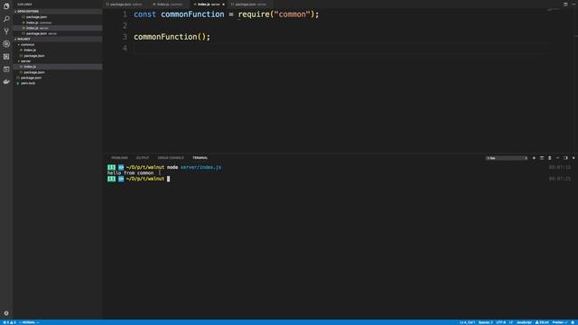Open root package.json file
This screenshot has height=325, width=578.
click(x=58, y=78)
